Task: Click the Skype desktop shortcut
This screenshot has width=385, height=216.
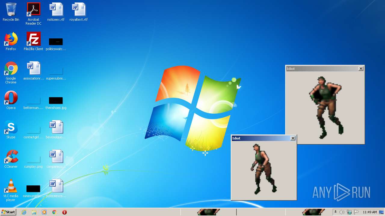Action: click(11, 130)
